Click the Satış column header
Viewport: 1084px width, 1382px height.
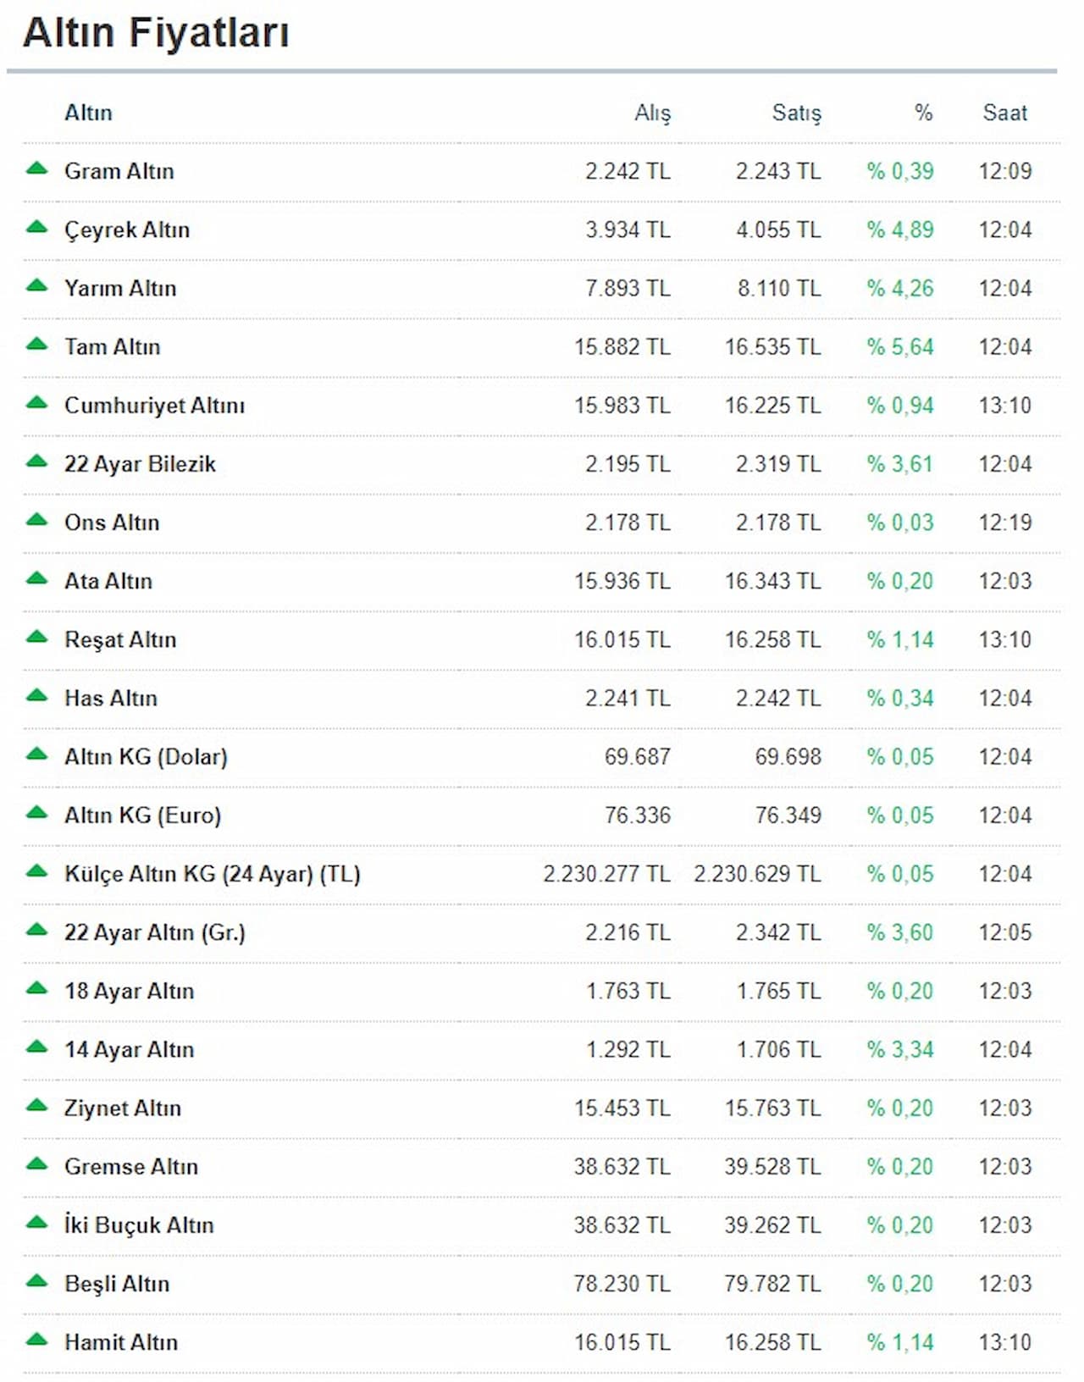(x=796, y=113)
